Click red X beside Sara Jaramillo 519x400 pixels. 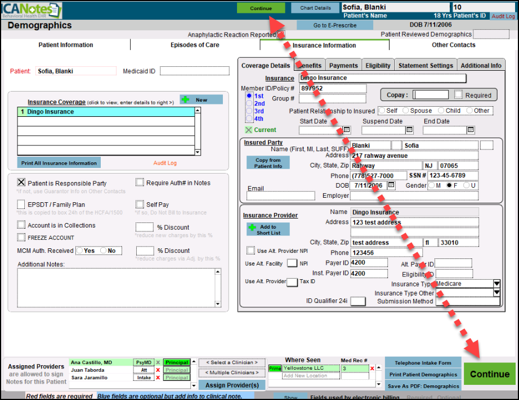158,378
